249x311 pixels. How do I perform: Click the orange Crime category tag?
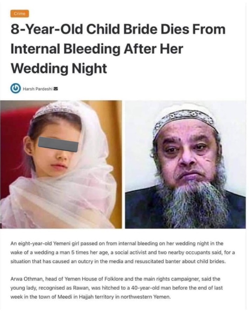click(20, 14)
